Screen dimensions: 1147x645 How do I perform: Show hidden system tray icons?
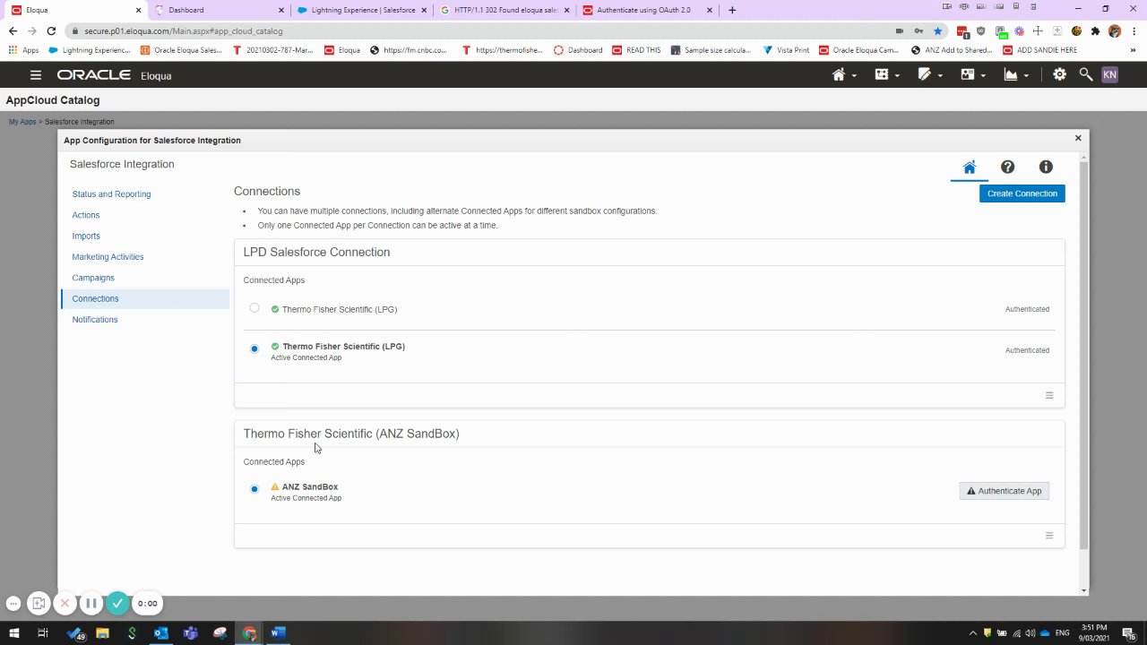[x=974, y=633]
